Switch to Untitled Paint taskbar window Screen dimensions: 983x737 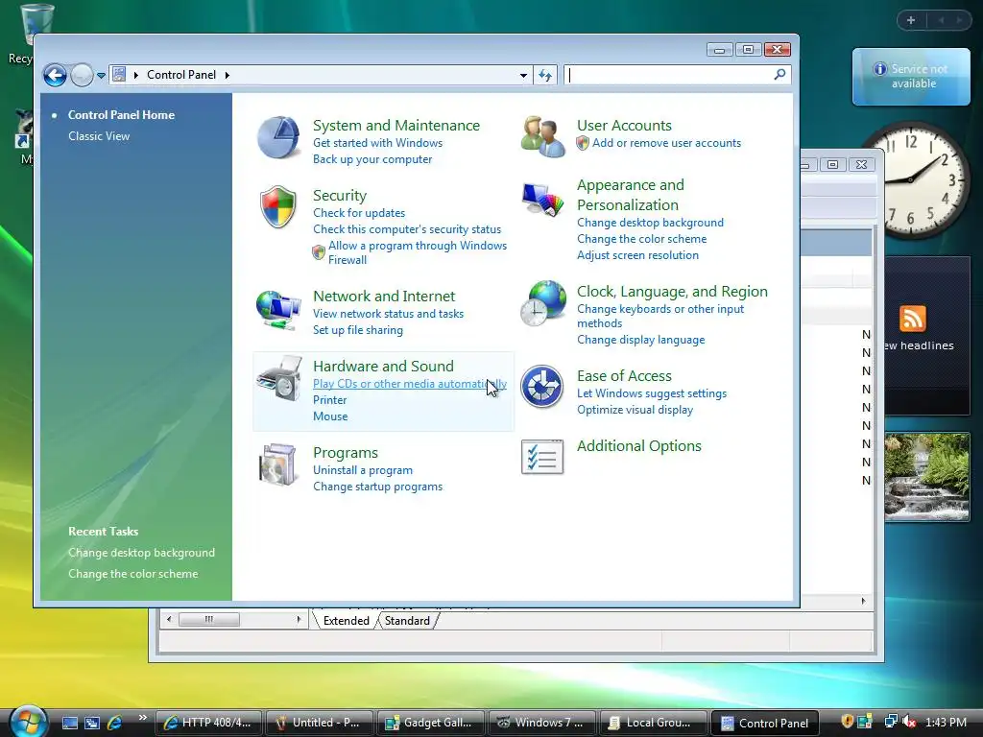point(319,723)
